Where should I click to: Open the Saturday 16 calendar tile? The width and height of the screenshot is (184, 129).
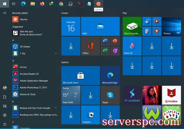(71, 26)
